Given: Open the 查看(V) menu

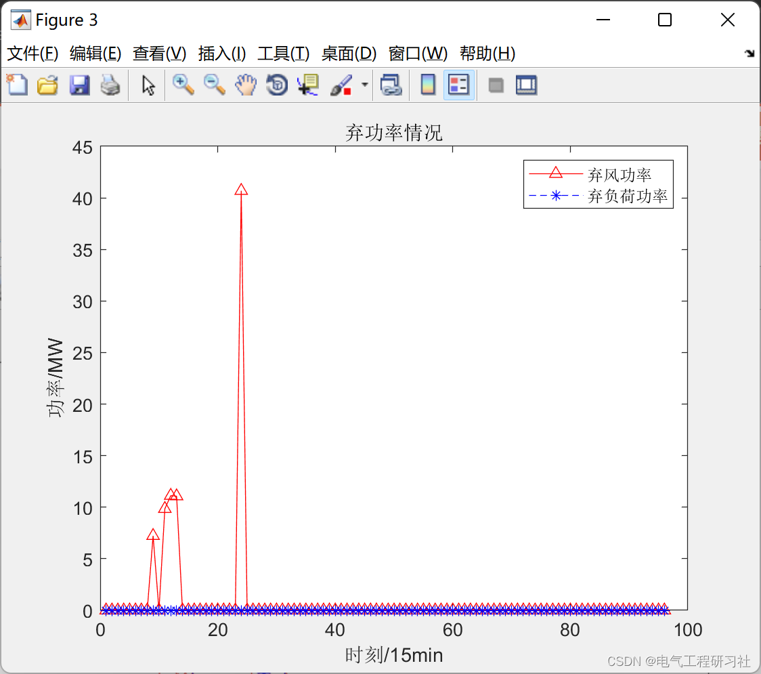Looking at the screenshot, I should [x=159, y=54].
